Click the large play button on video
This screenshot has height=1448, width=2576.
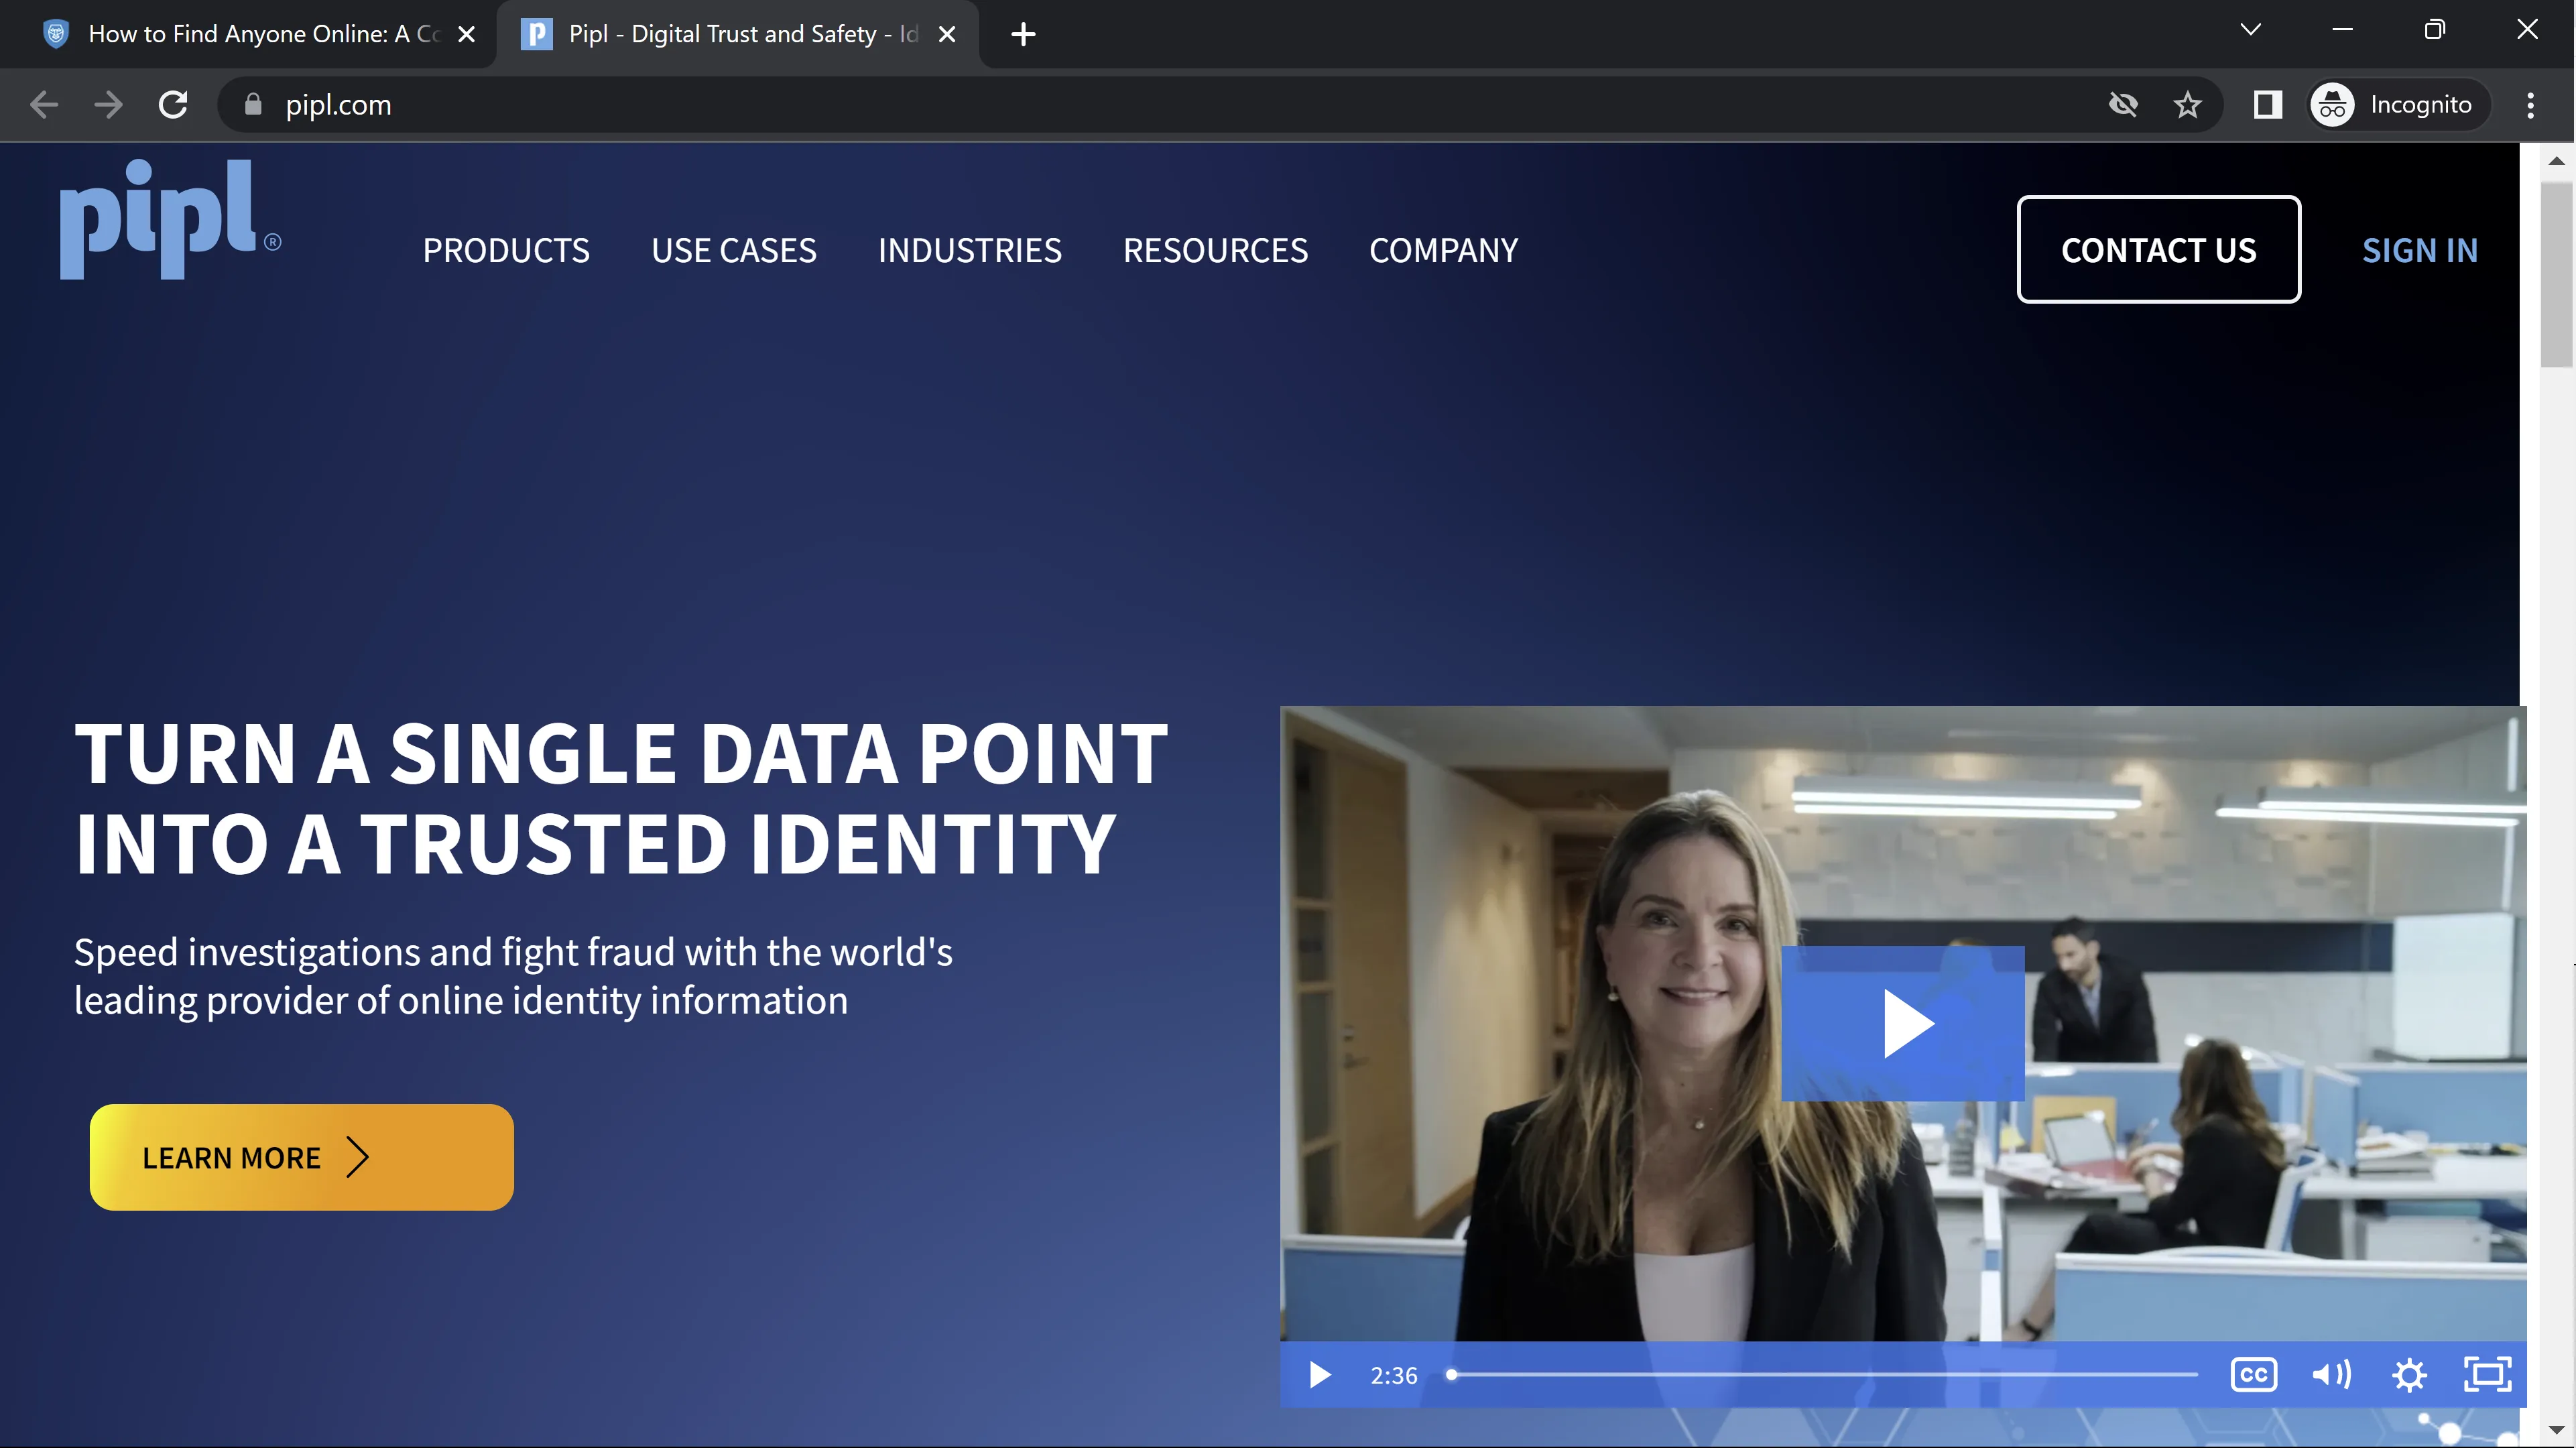click(x=1902, y=1023)
